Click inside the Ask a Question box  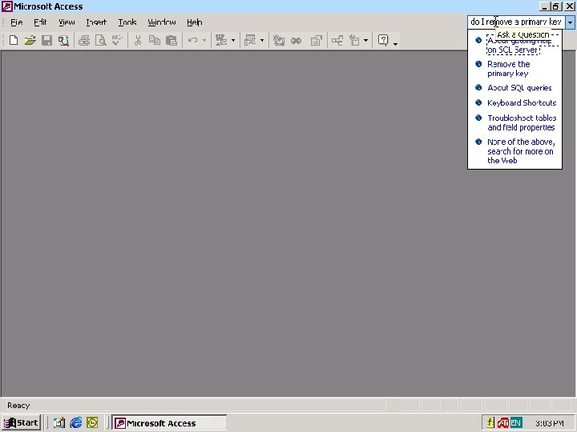(x=516, y=22)
